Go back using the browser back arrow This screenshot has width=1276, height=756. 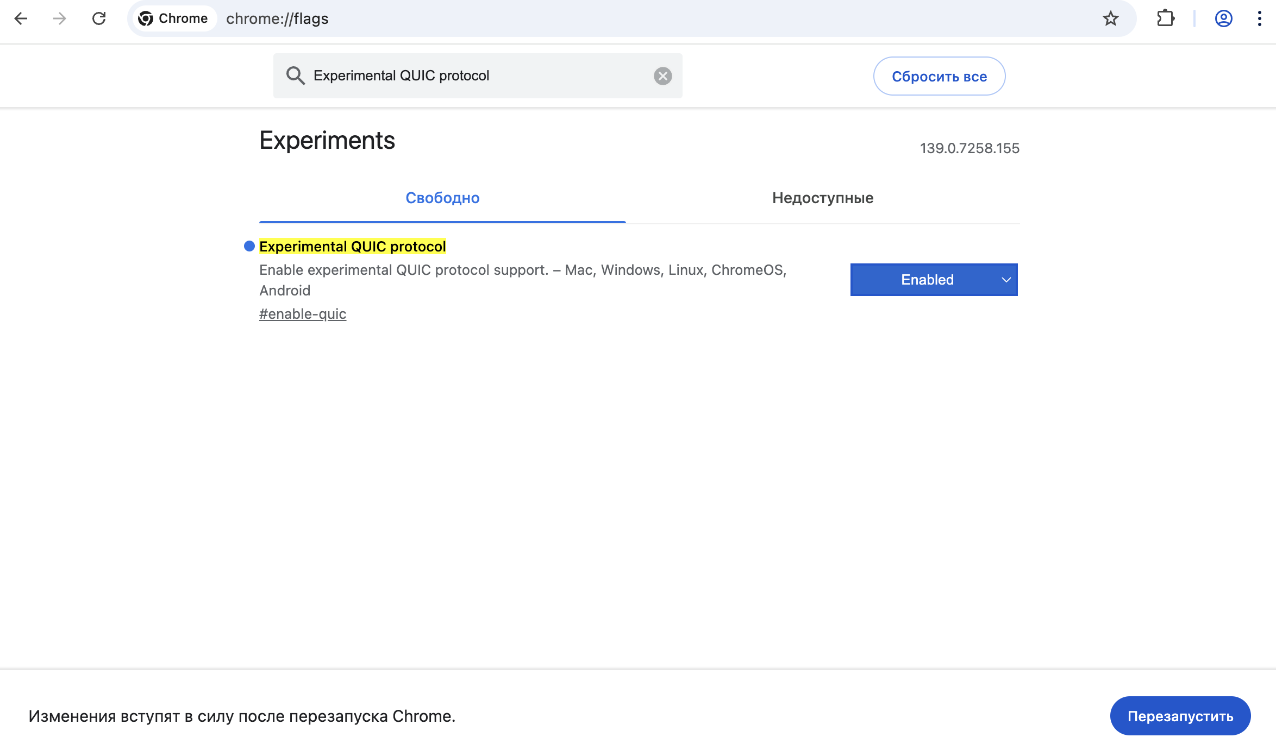click(x=21, y=18)
